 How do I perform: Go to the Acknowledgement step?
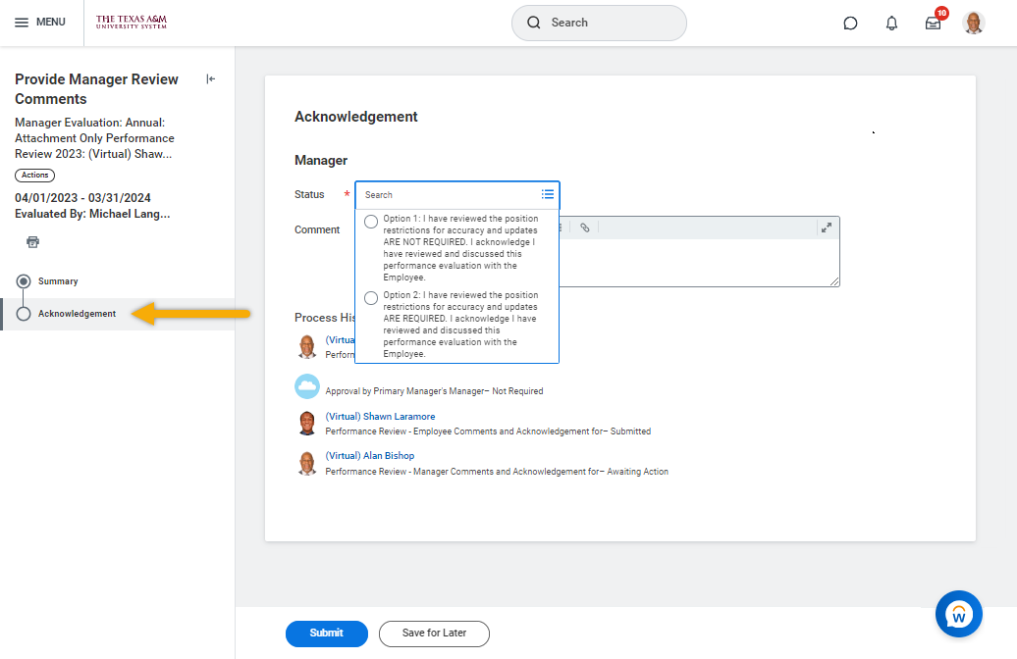coord(77,314)
